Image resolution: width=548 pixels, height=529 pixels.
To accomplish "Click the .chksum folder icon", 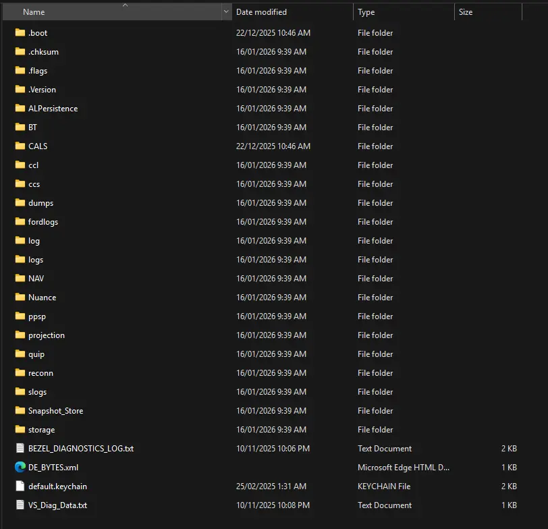I will [x=20, y=51].
